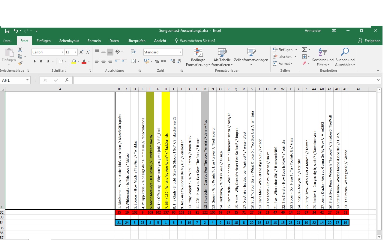Screen dimensions: 384x240
Task: Apply yellow fill color to cell
Action: pos(74,61)
